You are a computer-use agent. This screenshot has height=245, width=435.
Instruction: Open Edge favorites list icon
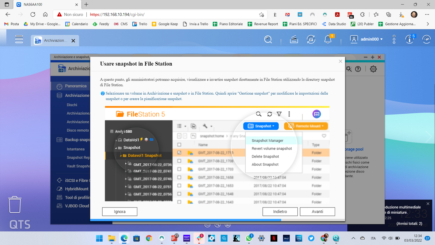[x=376, y=15]
